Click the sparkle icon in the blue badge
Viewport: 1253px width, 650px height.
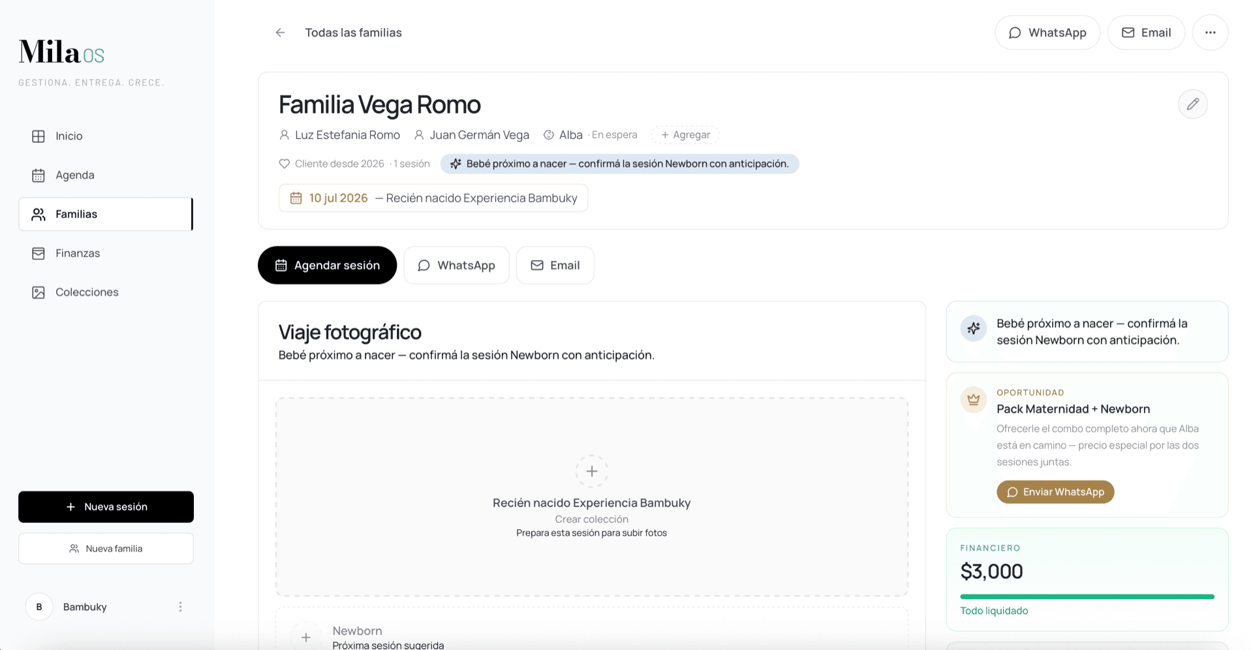456,164
